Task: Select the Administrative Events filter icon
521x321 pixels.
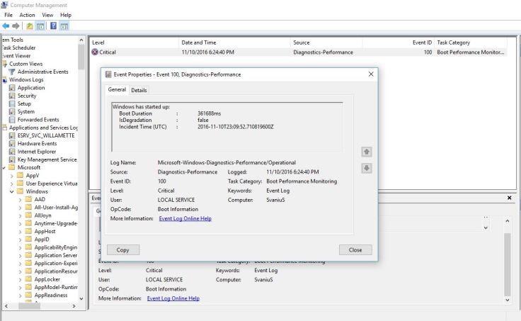Action: click(12, 72)
